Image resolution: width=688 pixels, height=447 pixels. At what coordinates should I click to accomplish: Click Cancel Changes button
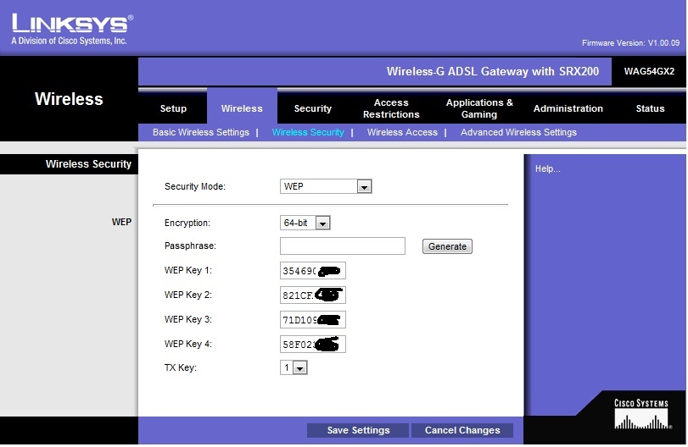point(462,430)
